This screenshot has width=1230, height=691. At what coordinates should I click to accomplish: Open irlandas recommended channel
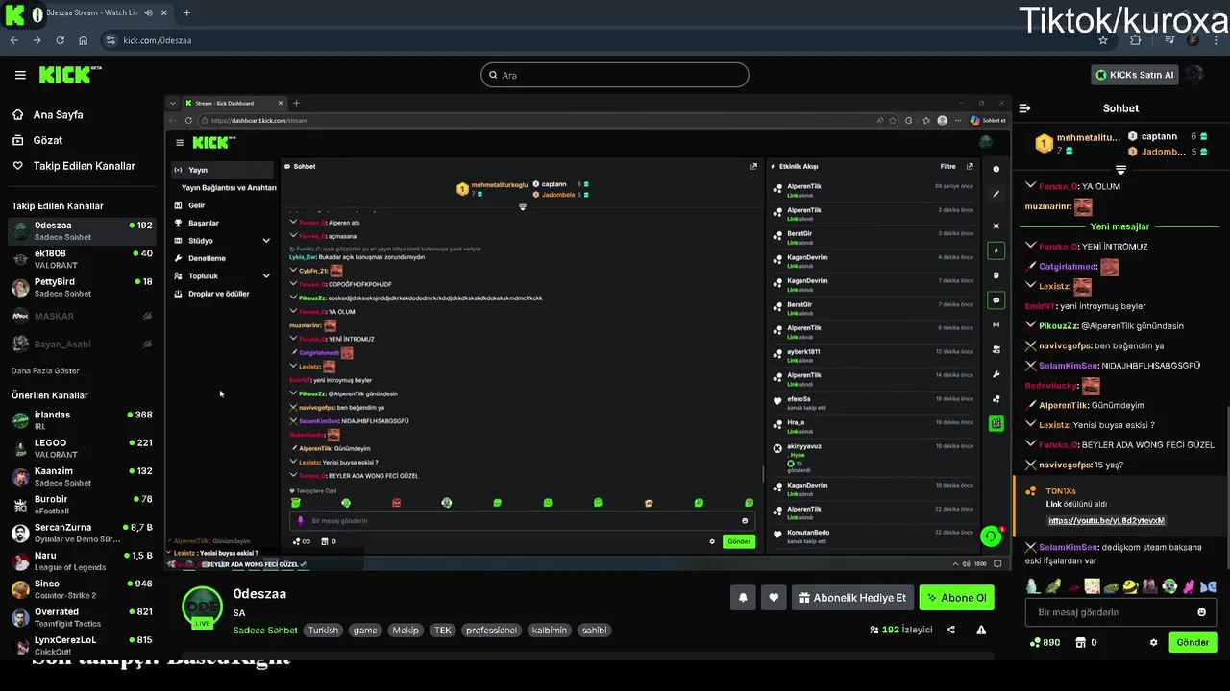pyautogui.click(x=82, y=419)
